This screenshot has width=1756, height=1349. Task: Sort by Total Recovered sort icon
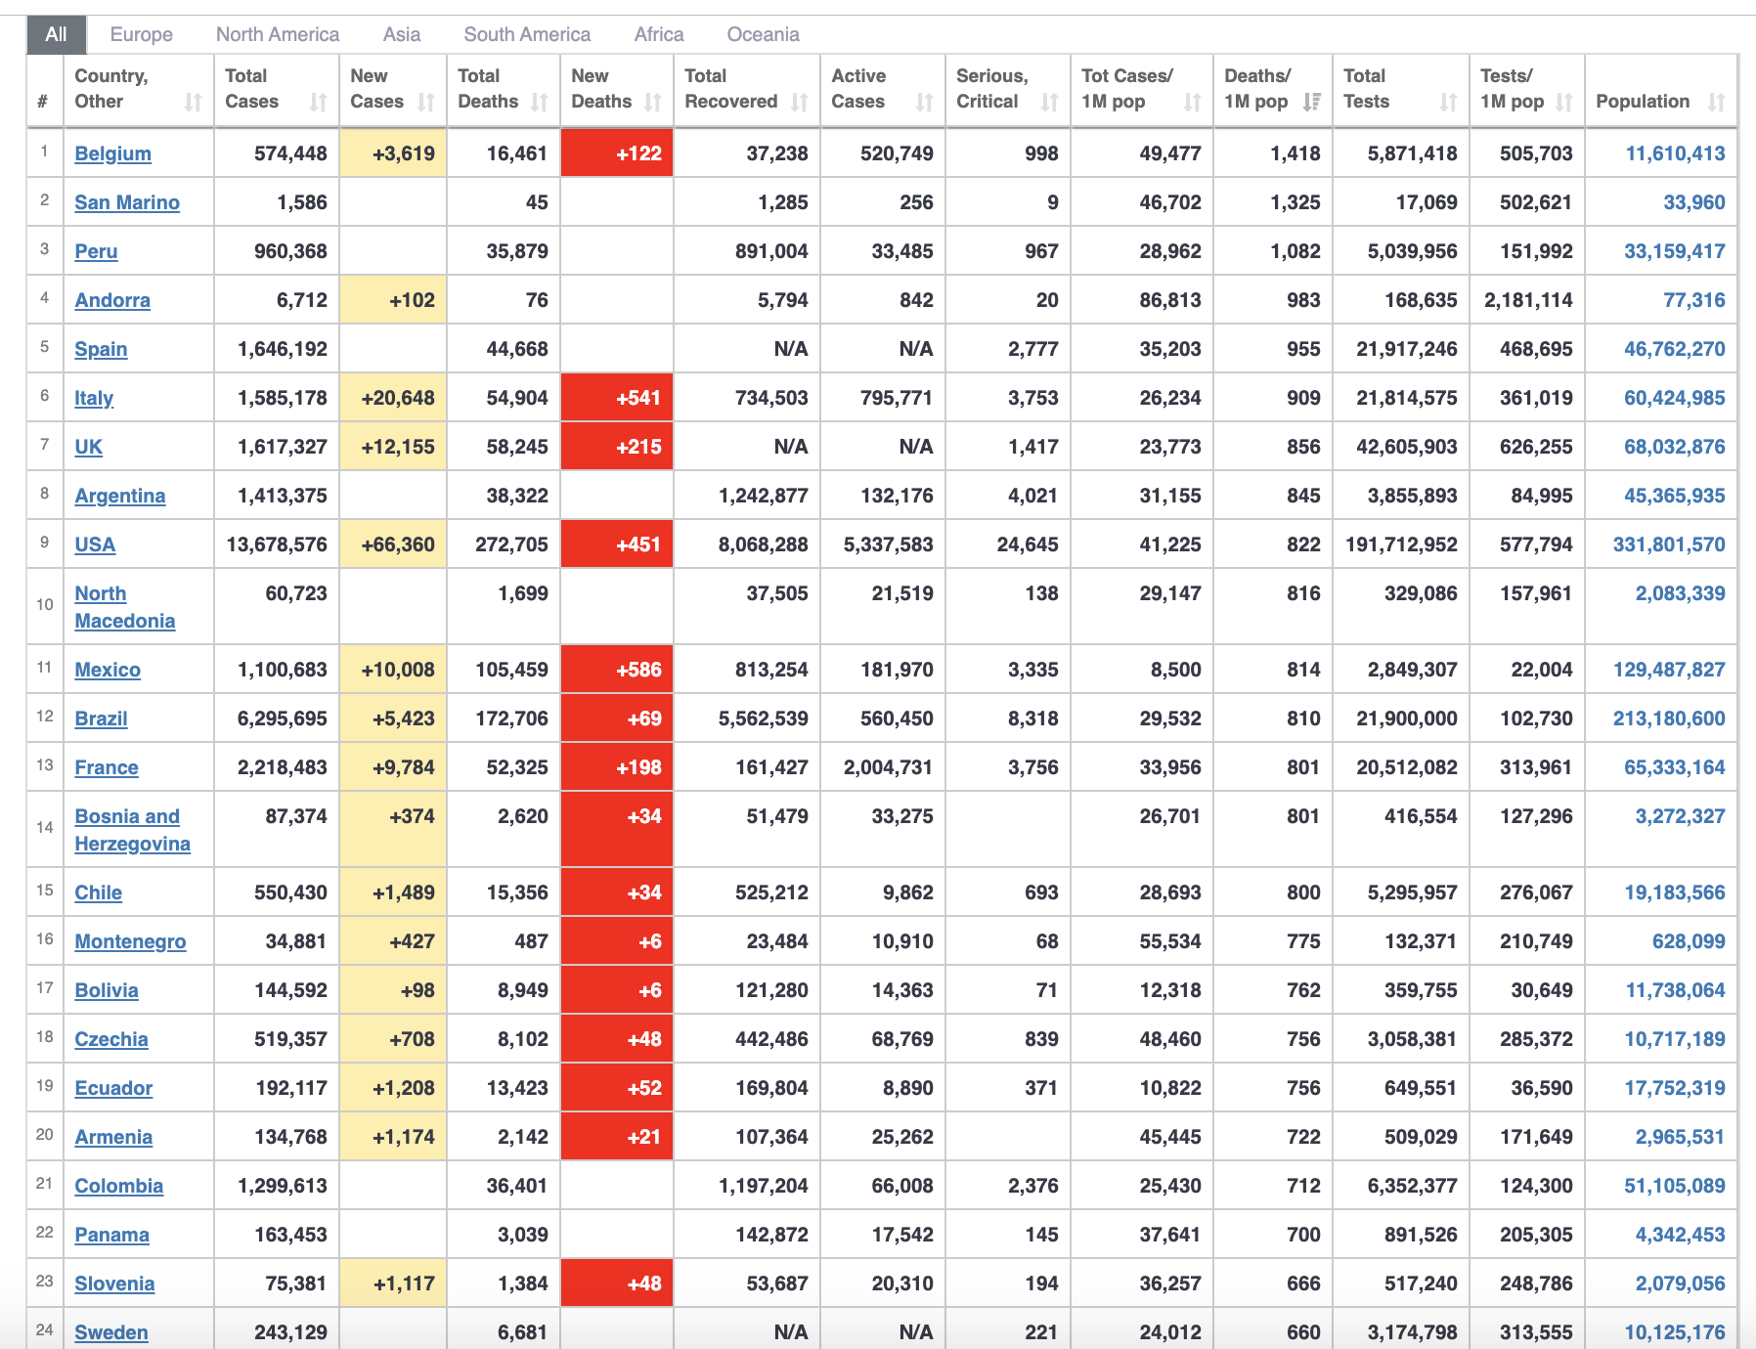click(799, 102)
